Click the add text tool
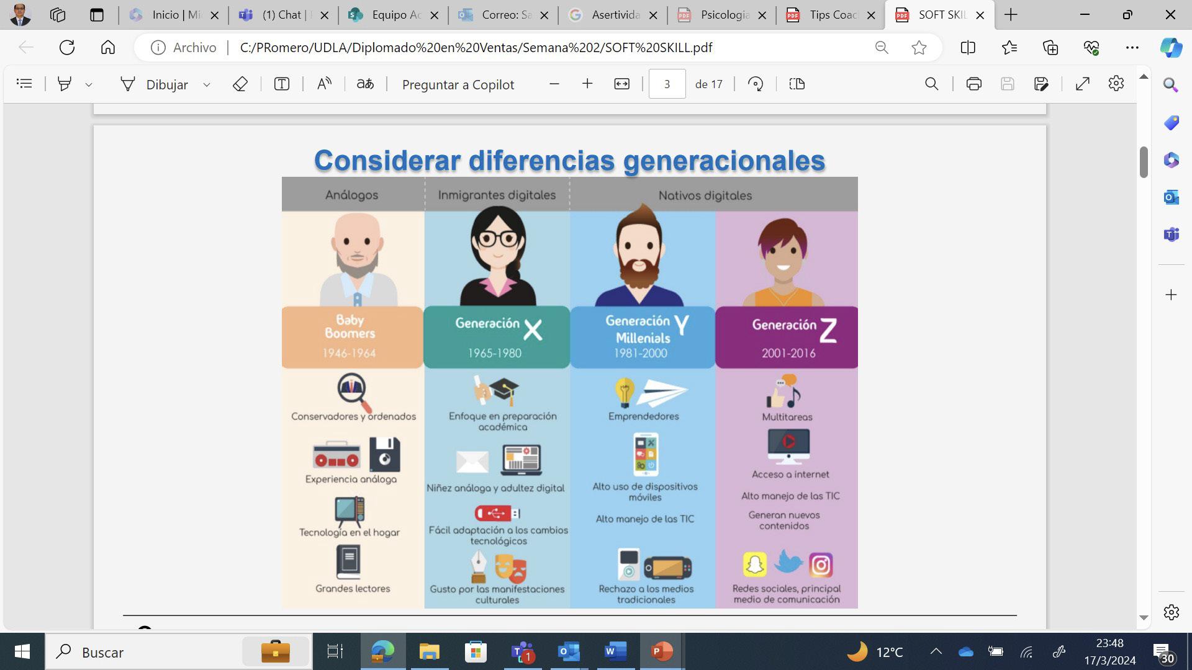The width and height of the screenshot is (1192, 670). point(281,84)
